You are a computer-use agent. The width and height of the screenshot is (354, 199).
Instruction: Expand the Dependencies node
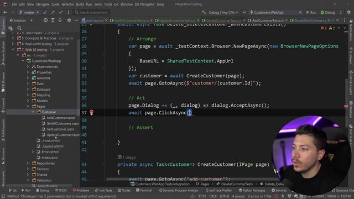click(28, 66)
